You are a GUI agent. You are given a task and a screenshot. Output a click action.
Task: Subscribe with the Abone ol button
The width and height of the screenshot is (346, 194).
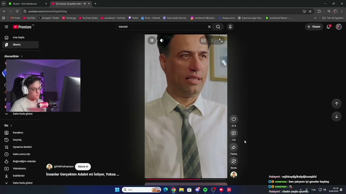[x=83, y=167]
